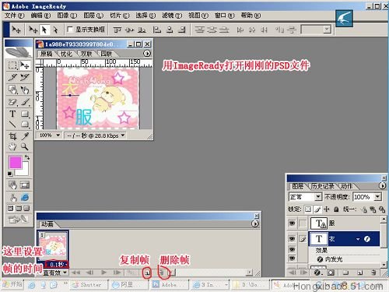Select the Image Map tool
The height and width of the screenshot is (292, 389).
(x=12, y=90)
